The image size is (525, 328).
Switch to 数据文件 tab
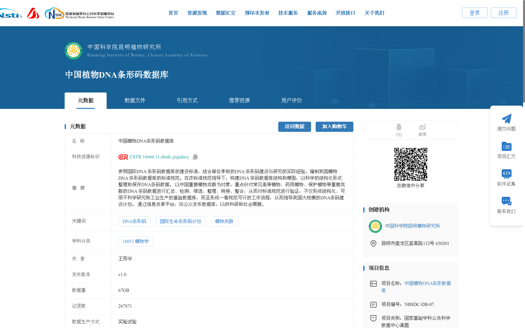(135, 101)
